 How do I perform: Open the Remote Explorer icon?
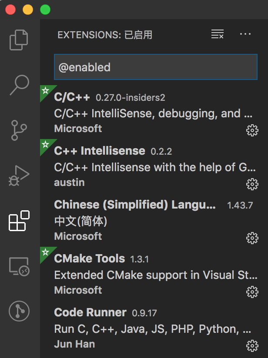point(19,266)
